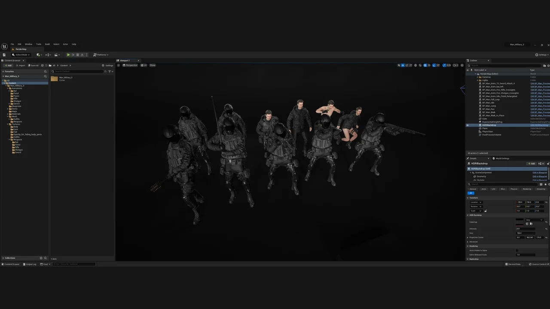Click the Save All button
This screenshot has width=550, height=309.
(x=33, y=66)
